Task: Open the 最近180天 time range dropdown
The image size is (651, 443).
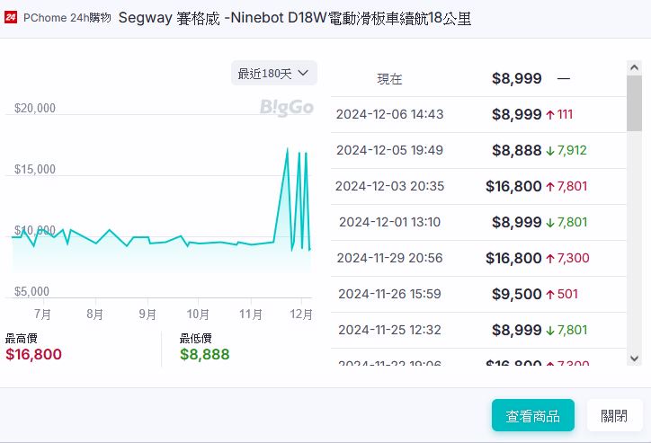Action: pyautogui.click(x=273, y=73)
